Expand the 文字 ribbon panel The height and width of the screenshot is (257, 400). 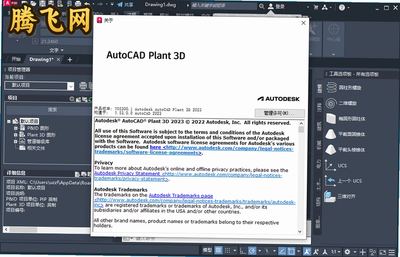[x=57, y=50]
